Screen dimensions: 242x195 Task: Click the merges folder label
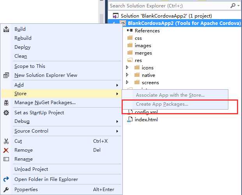pyautogui.click(x=143, y=53)
